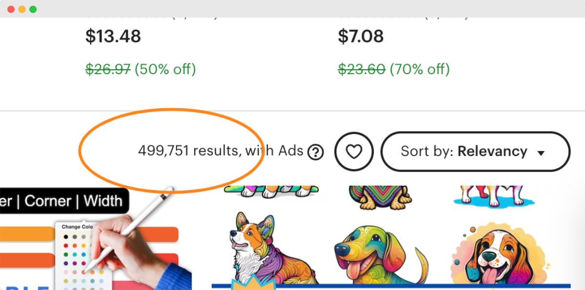Open the Corner | Width listing thumbnail
The image size is (585, 290).
pos(96,238)
